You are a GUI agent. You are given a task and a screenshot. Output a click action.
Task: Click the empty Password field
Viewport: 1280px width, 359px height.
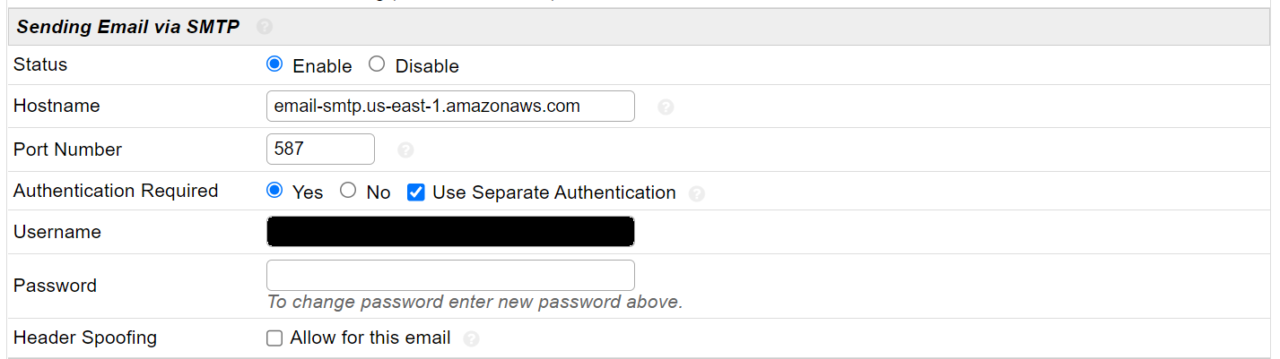click(x=450, y=275)
